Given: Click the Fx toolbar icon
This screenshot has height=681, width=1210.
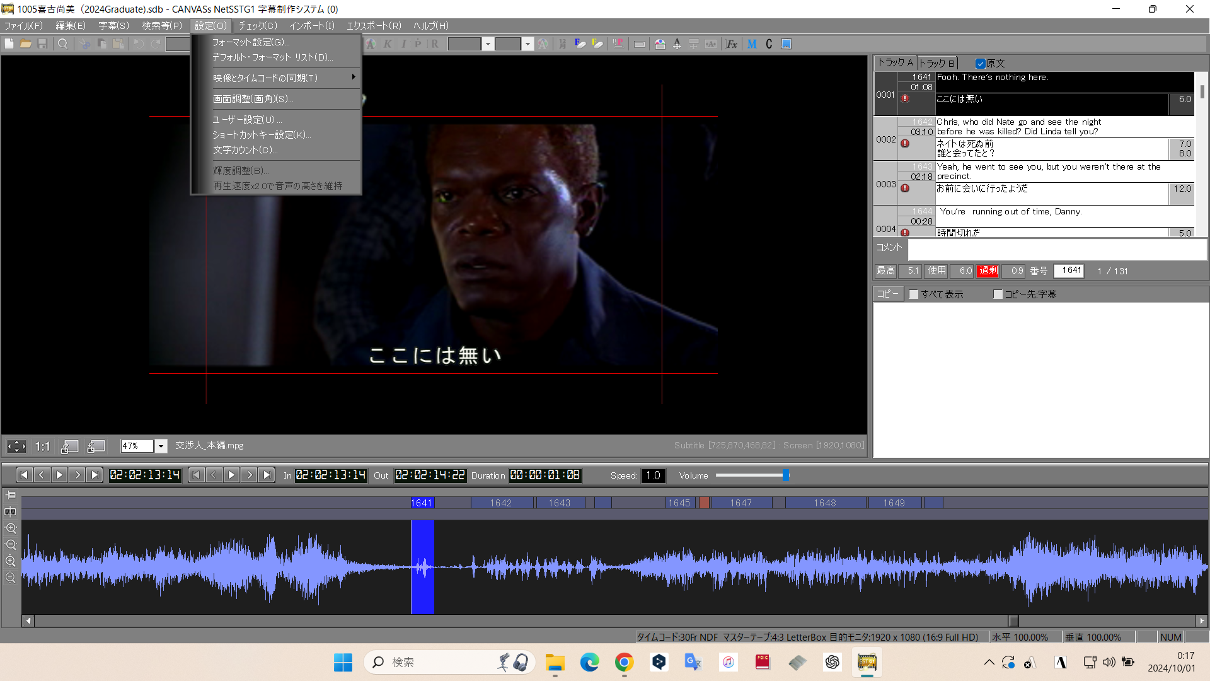Looking at the screenshot, I should pos(732,44).
